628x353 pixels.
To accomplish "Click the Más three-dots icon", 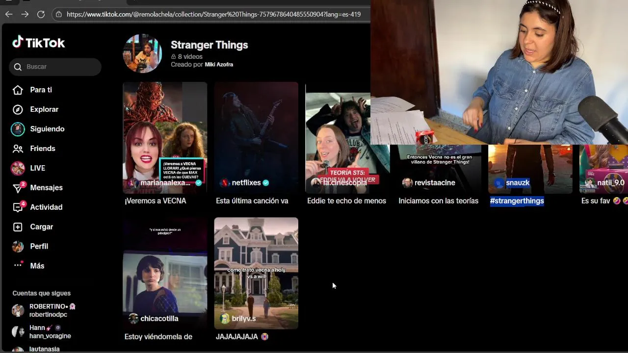I will tap(18, 265).
